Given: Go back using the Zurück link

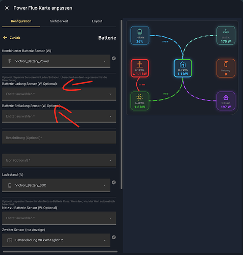Looking at the screenshot, I should point(12,38).
